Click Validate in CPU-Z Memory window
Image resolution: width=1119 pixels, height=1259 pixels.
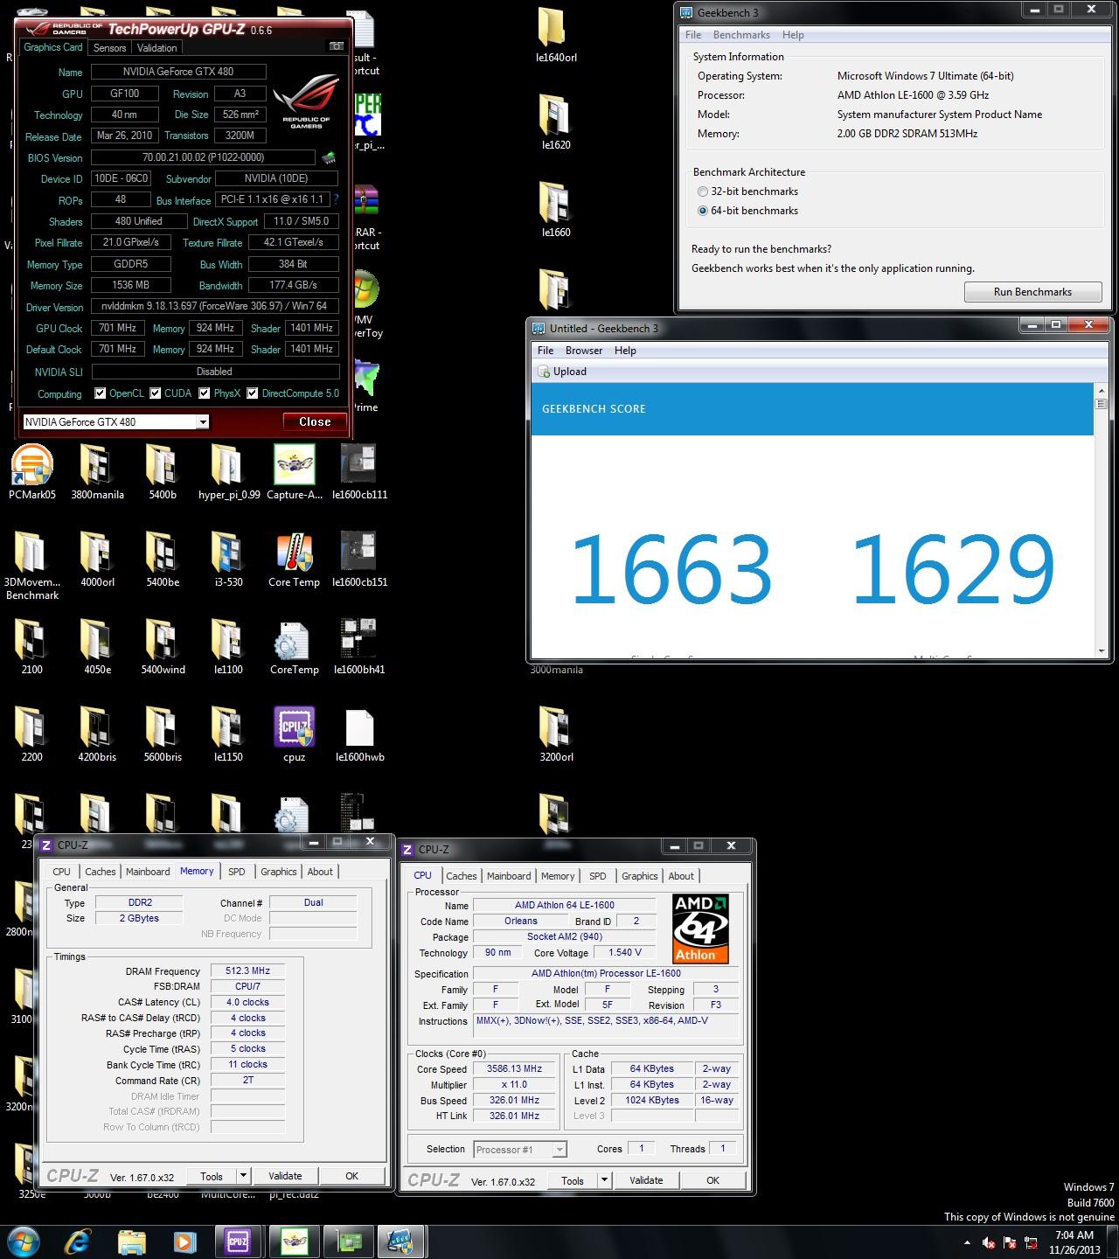pos(285,1176)
